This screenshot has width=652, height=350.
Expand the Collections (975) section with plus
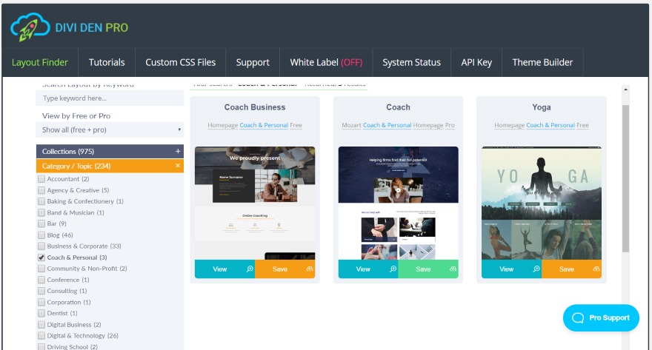(x=178, y=152)
